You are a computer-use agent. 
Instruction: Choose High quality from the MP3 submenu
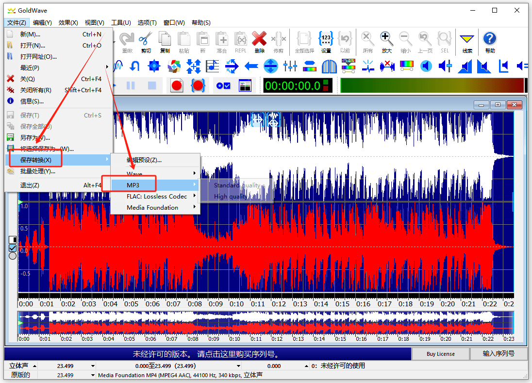pos(231,197)
